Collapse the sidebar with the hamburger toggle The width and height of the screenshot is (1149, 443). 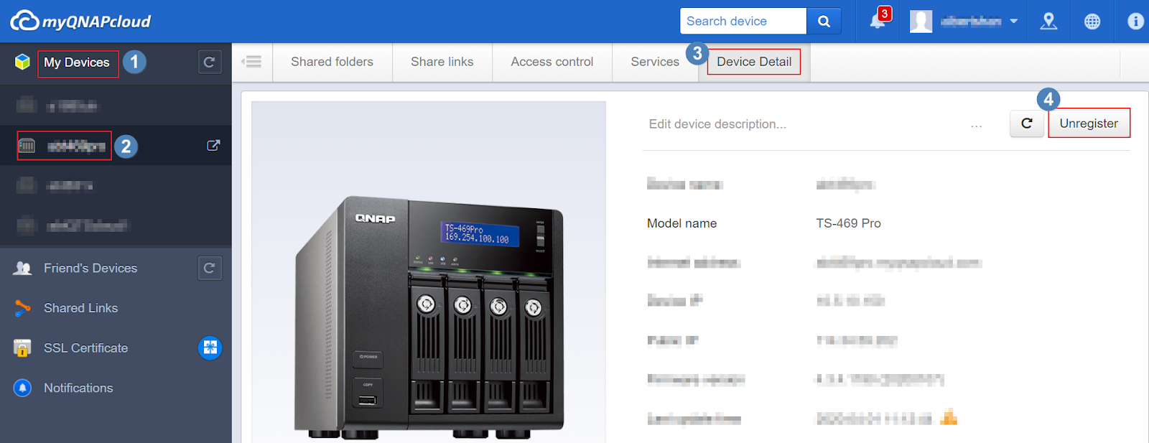(251, 62)
